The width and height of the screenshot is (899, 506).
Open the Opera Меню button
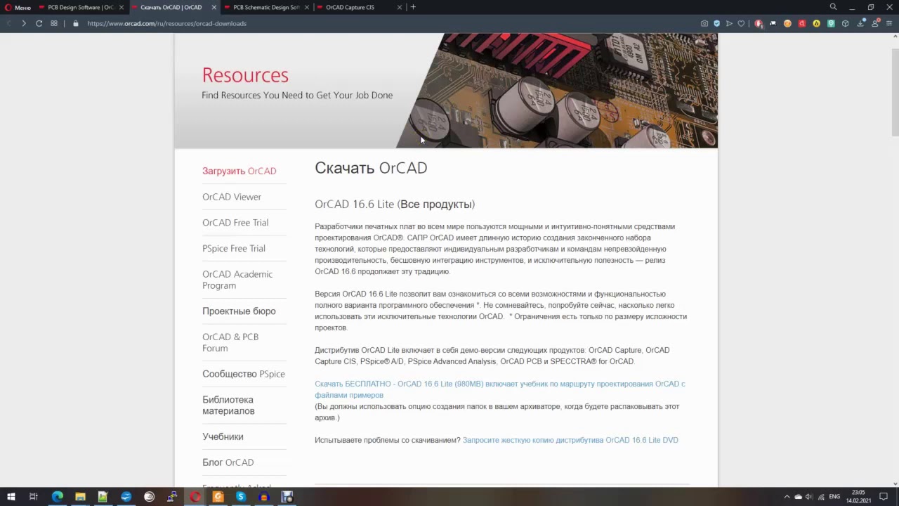click(x=18, y=7)
